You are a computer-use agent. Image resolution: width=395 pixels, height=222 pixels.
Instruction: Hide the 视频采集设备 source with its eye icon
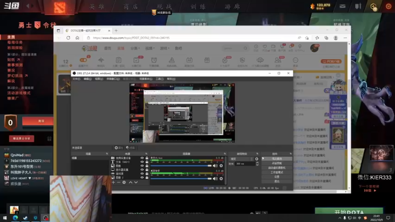click(x=142, y=158)
